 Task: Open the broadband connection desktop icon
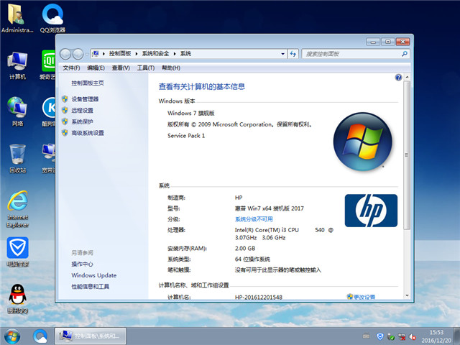click(48, 158)
